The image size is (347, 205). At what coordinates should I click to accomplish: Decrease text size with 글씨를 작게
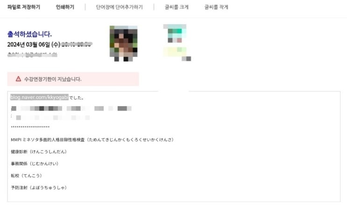tap(216, 7)
